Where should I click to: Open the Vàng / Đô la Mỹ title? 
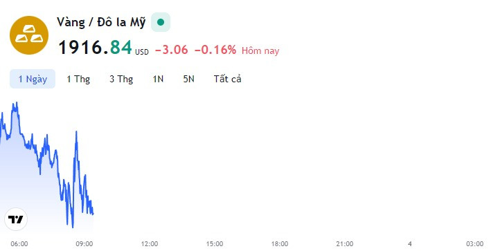[101, 22]
